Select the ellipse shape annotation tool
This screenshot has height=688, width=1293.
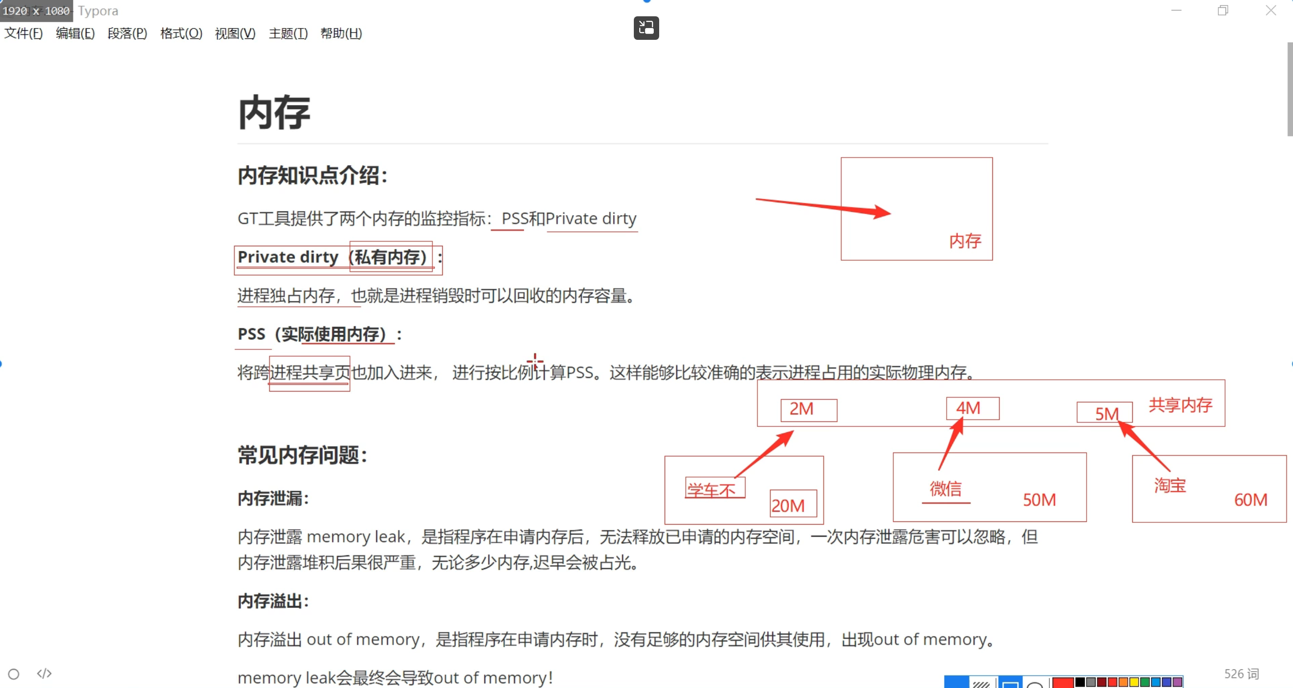pos(1034,684)
